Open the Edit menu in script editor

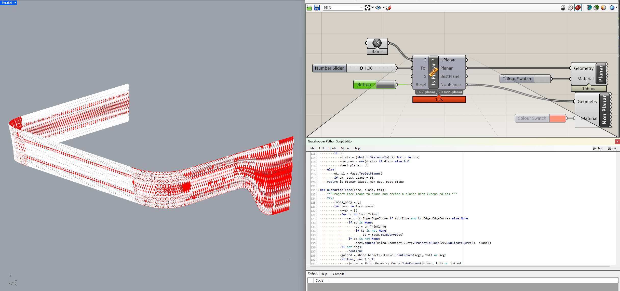click(x=322, y=148)
